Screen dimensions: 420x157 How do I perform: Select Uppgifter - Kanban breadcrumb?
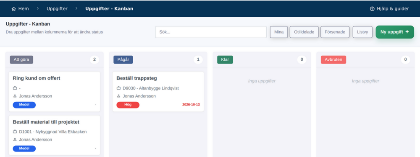point(109,8)
